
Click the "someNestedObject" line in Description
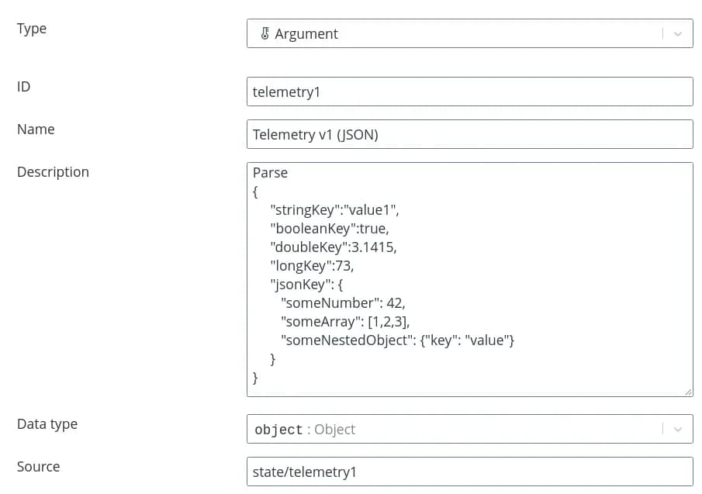[398, 340]
